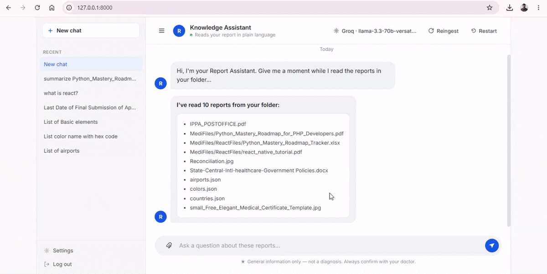Open 'summarize Python_Mastery_Roadm...' chat

click(x=91, y=79)
